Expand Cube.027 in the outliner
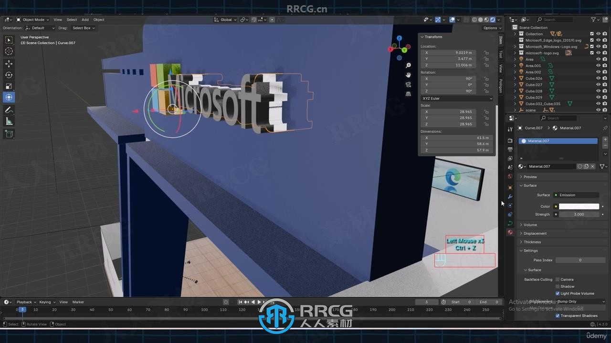611x343 pixels. 515,85
